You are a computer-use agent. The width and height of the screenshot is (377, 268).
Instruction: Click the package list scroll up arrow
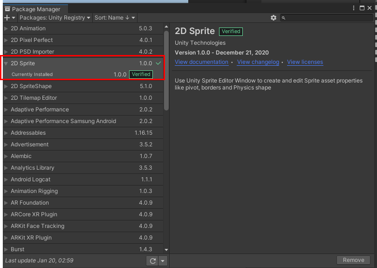click(166, 27)
